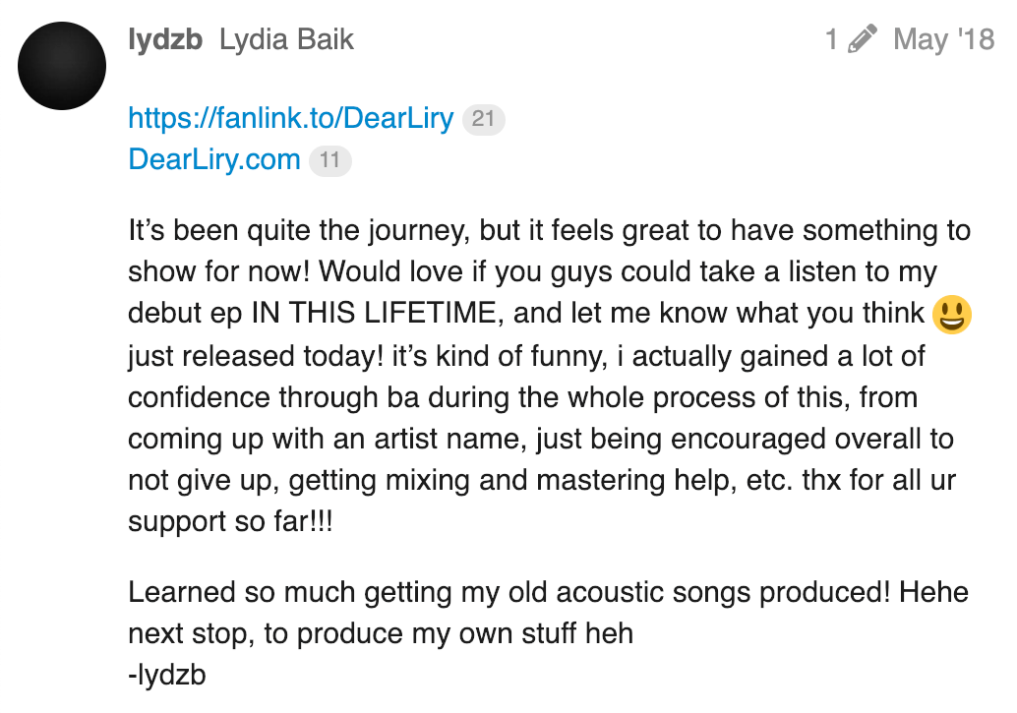Click the line starting "confidence through ba"
Viewport: 1017px width, 713px height.
tap(523, 397)
